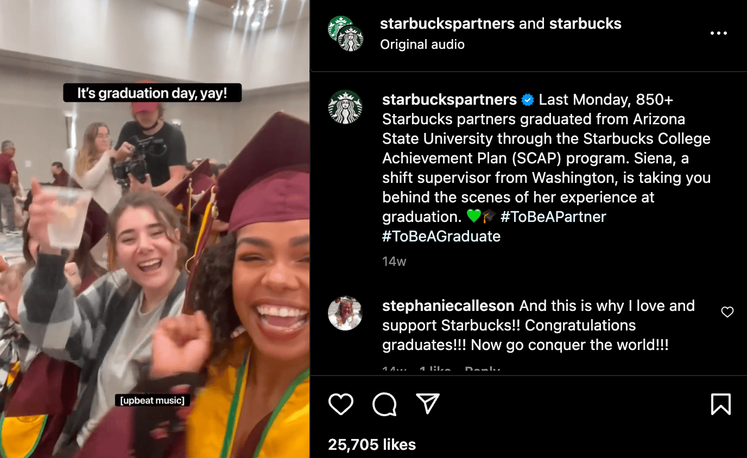
Task: Open the #ToBeAGraduate hashtag
Action: tap(441, 236)
